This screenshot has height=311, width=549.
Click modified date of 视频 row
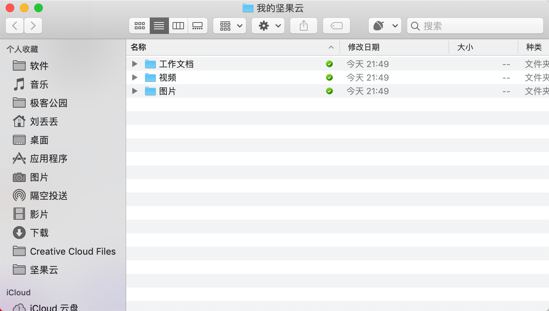368,77
